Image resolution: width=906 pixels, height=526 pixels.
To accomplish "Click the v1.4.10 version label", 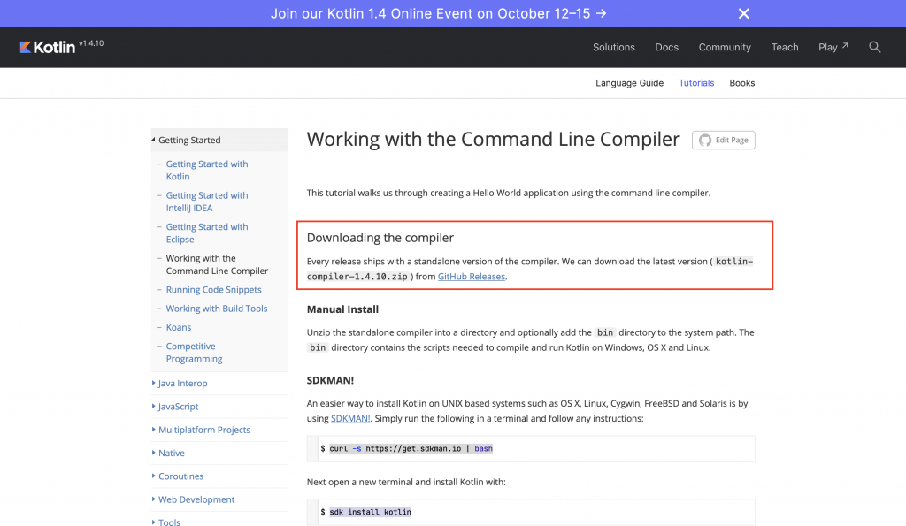I will click(91, 43).
